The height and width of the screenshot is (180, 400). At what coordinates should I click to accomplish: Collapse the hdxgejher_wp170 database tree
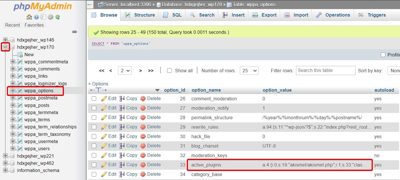click(x=5, y=47)
